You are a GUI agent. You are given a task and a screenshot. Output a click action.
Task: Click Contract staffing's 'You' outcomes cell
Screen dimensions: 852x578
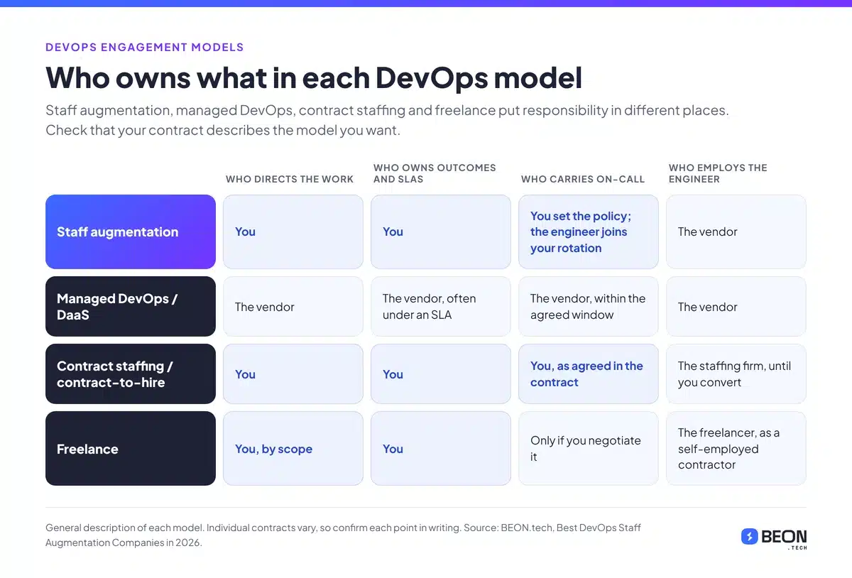(441, 374)
